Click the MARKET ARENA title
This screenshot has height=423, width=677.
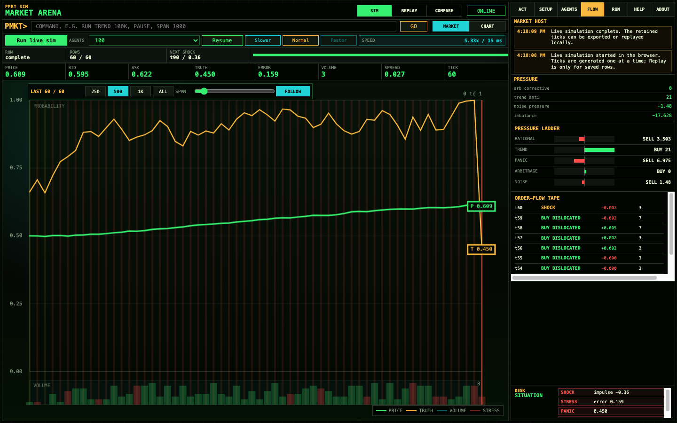[33, 13]
